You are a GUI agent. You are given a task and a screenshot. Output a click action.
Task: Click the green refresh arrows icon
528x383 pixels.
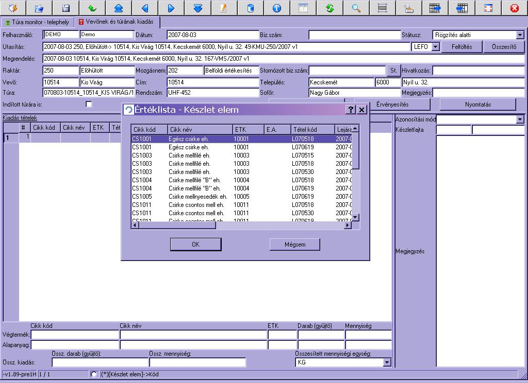330,8
